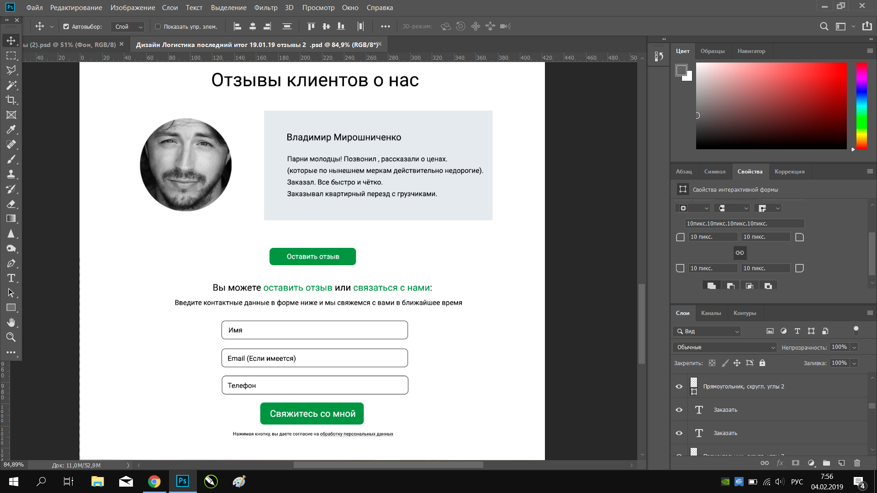Activate the Zoom tool in toolbar

pyautogui.click(x=11, y=337)
